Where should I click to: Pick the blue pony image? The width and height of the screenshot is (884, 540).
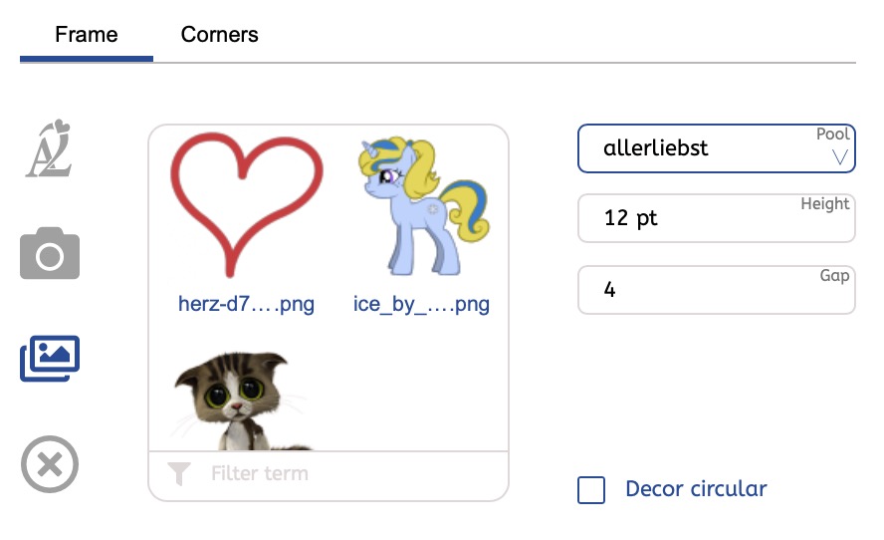423,205
